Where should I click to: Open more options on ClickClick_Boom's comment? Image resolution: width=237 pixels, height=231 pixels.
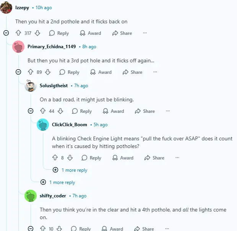(177, 158)
